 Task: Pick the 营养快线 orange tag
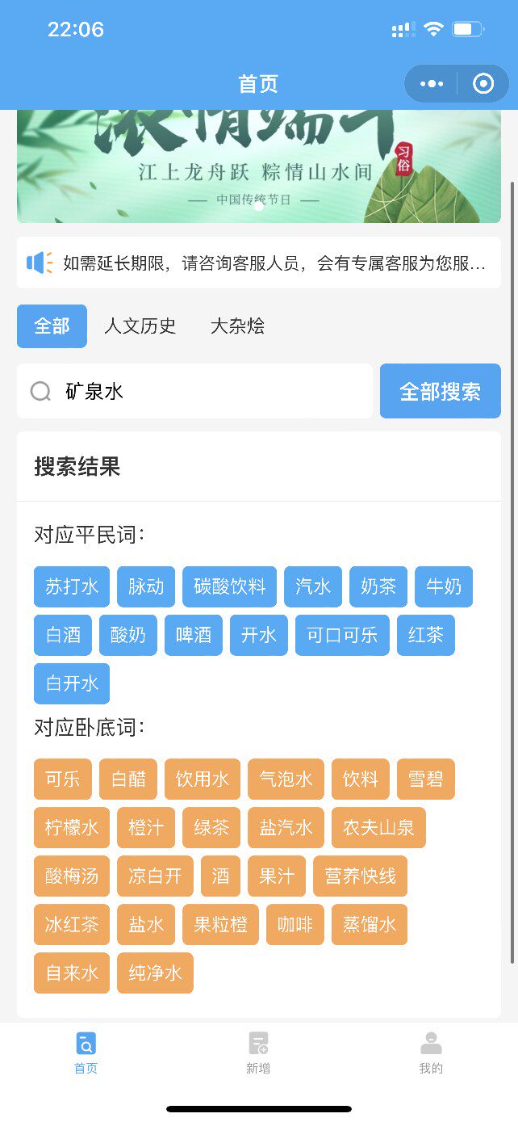click(x=360, y=876)
